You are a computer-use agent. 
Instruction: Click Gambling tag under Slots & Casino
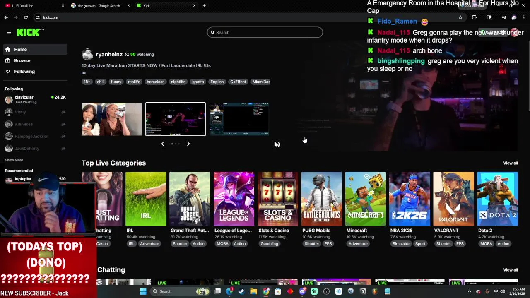[x=269, y=244]
